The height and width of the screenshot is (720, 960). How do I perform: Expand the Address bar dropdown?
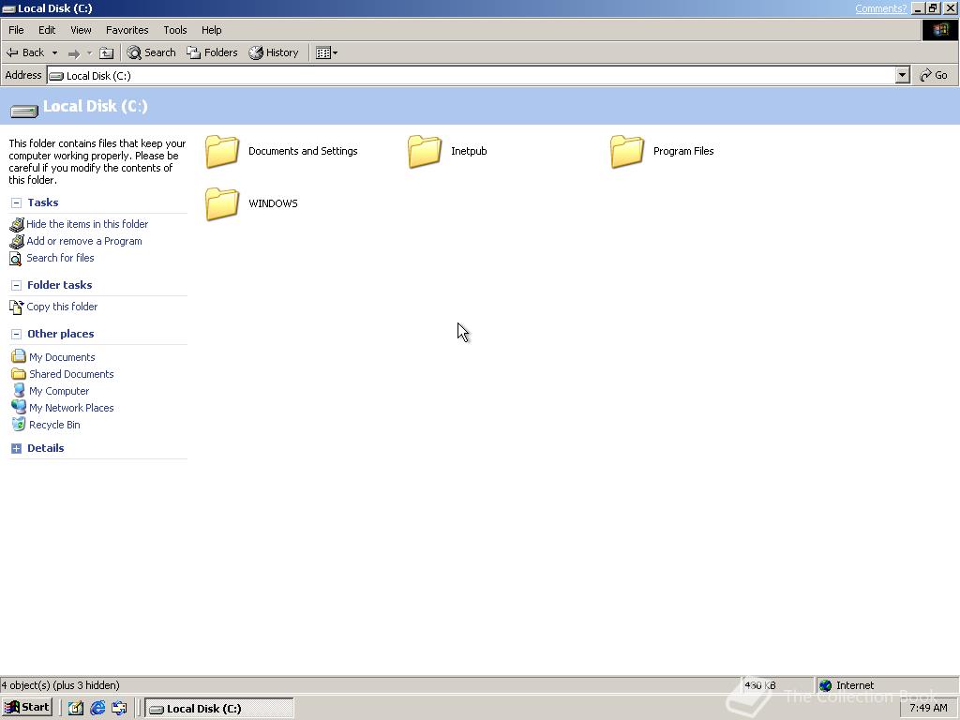tap(902, 75)
